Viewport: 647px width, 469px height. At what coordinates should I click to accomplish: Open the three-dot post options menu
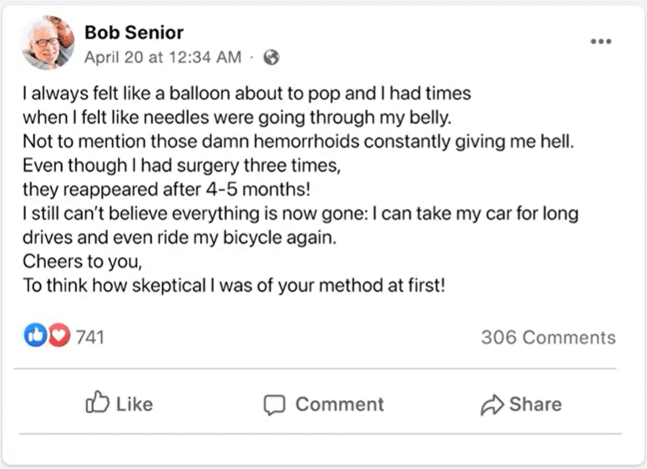600,41
